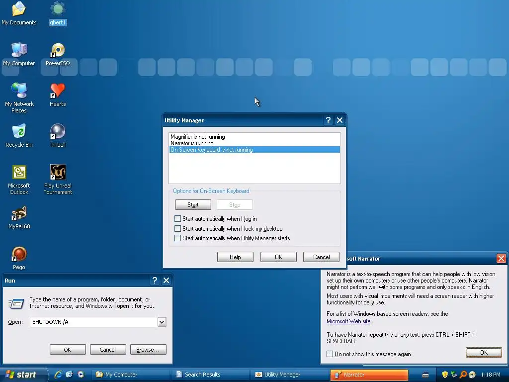Click the keyboard icon beside the tray
The image size is (509, 382).
coord(425,375)
